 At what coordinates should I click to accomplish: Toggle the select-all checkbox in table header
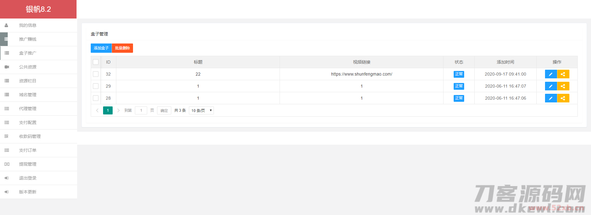tap(96, 62)
